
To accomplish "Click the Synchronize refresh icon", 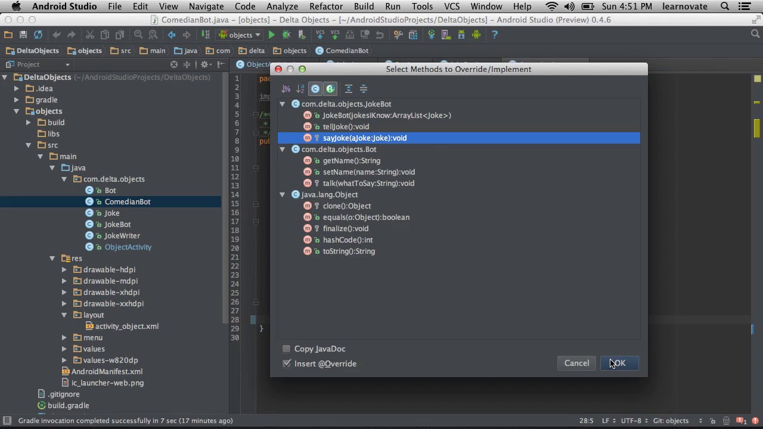I will point(38,35).
